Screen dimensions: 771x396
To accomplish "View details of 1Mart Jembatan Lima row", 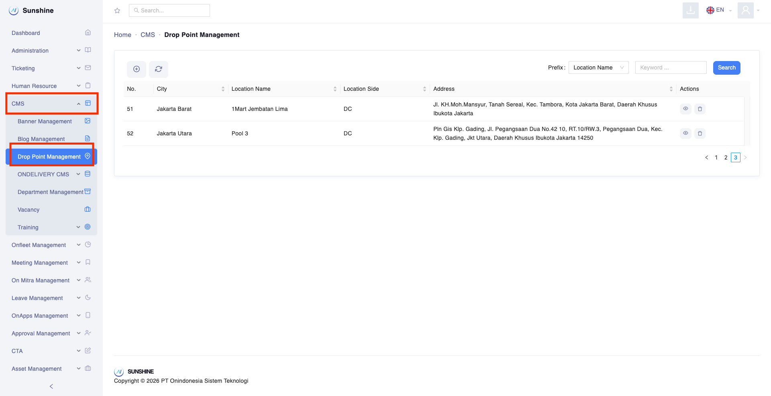I will click(685, 109).
